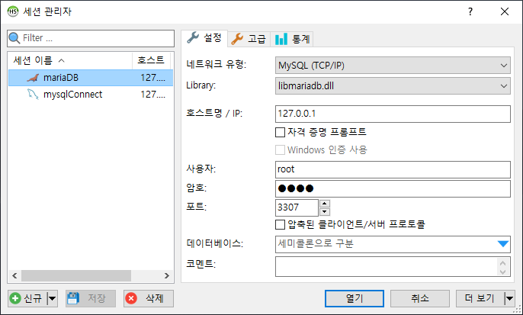Click the session list scroll left arrow

click(x=14, y=275)
